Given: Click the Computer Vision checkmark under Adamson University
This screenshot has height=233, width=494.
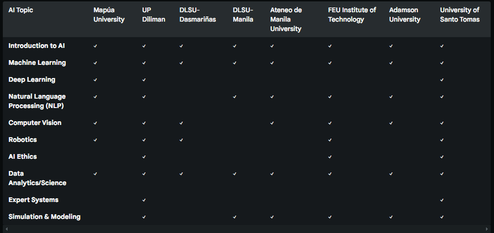Looking at the screenshot, I should (390, 123).
